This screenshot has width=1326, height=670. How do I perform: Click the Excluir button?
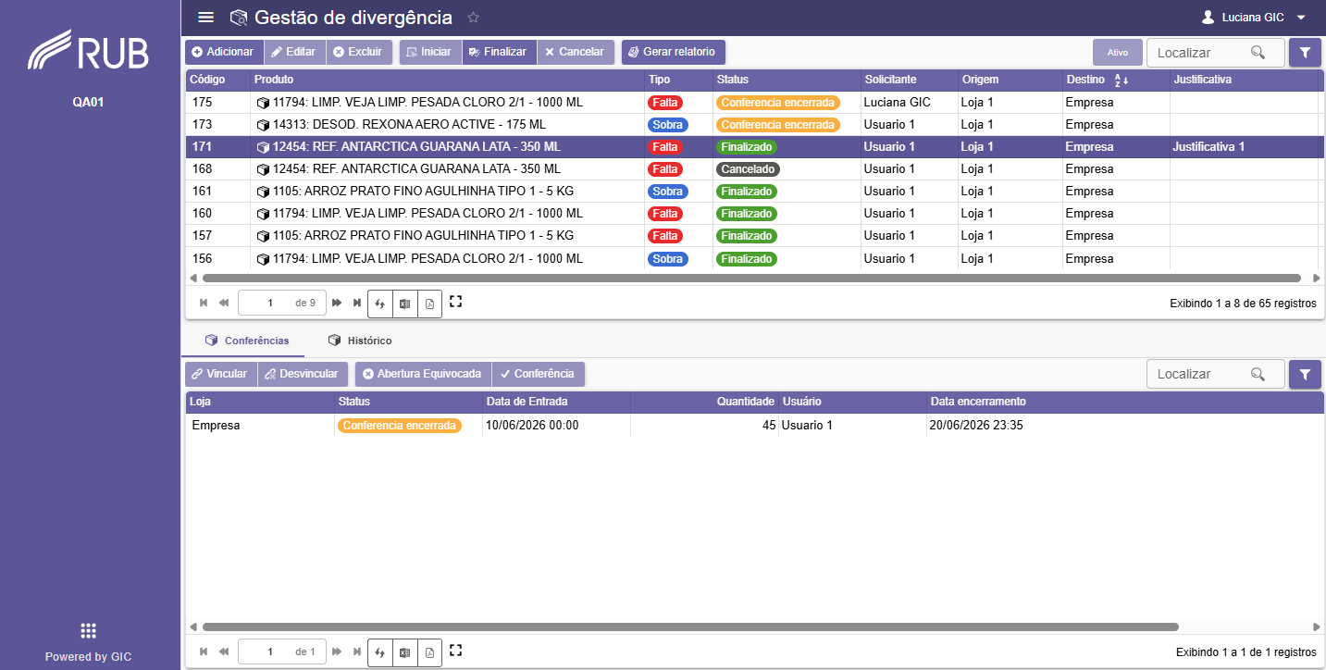point(359,52)
